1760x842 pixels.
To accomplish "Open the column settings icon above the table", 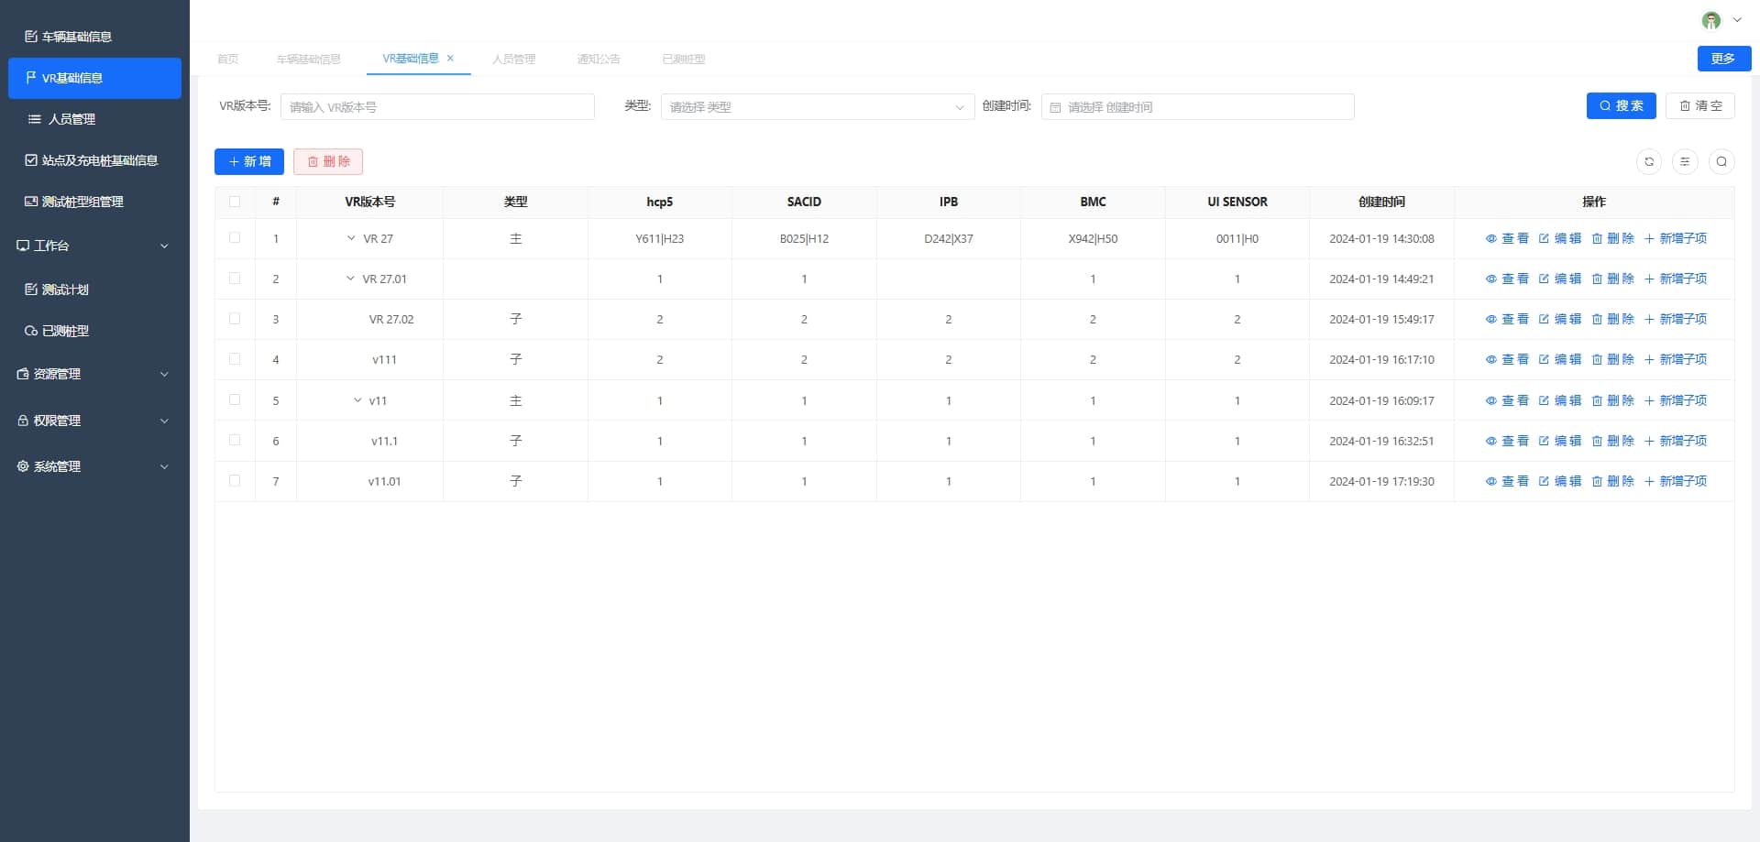I will click(1685, 161).
